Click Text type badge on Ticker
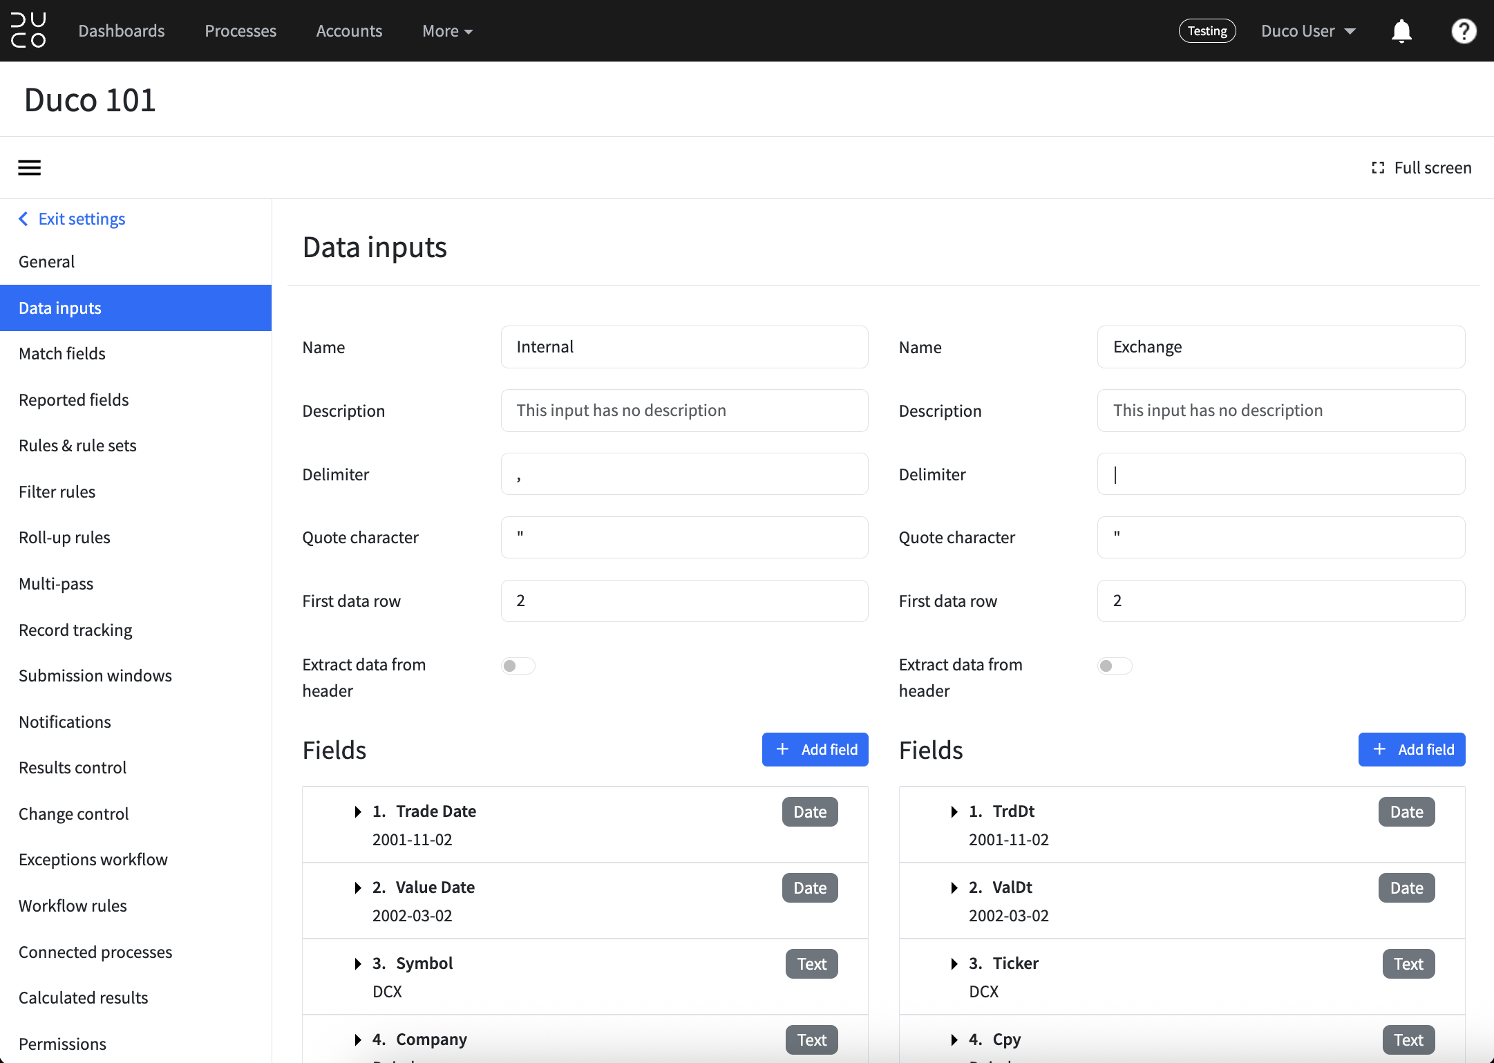1494x1063 pixels. pos(1408,964)
